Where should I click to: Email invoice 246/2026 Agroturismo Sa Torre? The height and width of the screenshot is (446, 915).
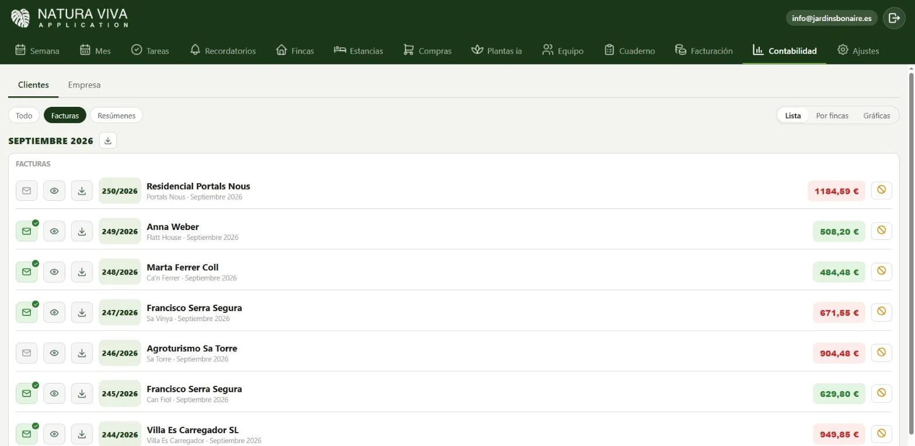click(27, 353)
